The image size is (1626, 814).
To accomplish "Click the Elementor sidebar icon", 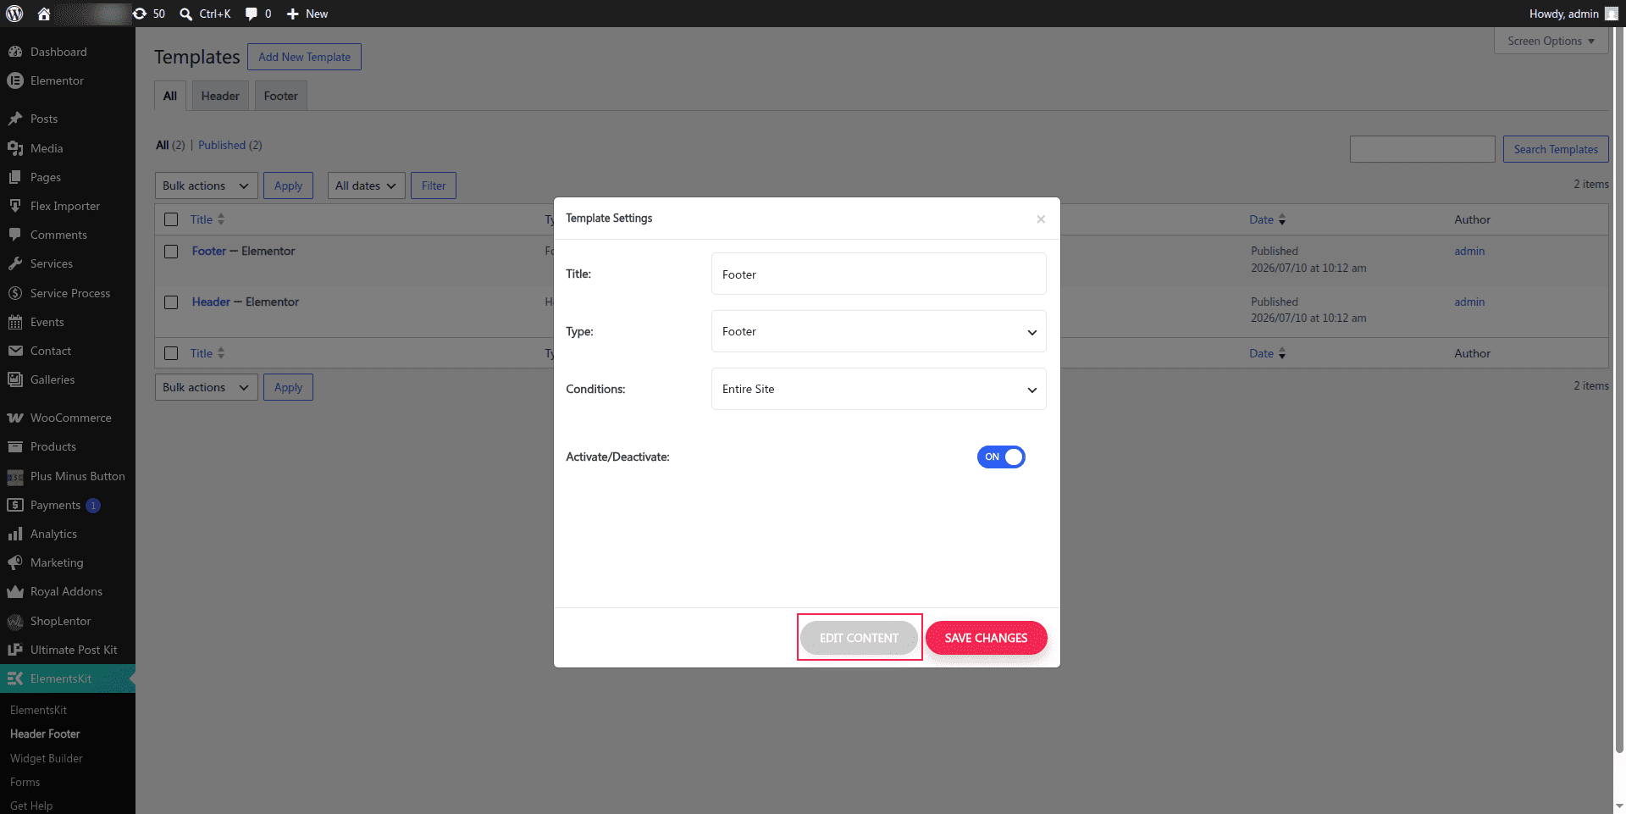I will 15,80.
